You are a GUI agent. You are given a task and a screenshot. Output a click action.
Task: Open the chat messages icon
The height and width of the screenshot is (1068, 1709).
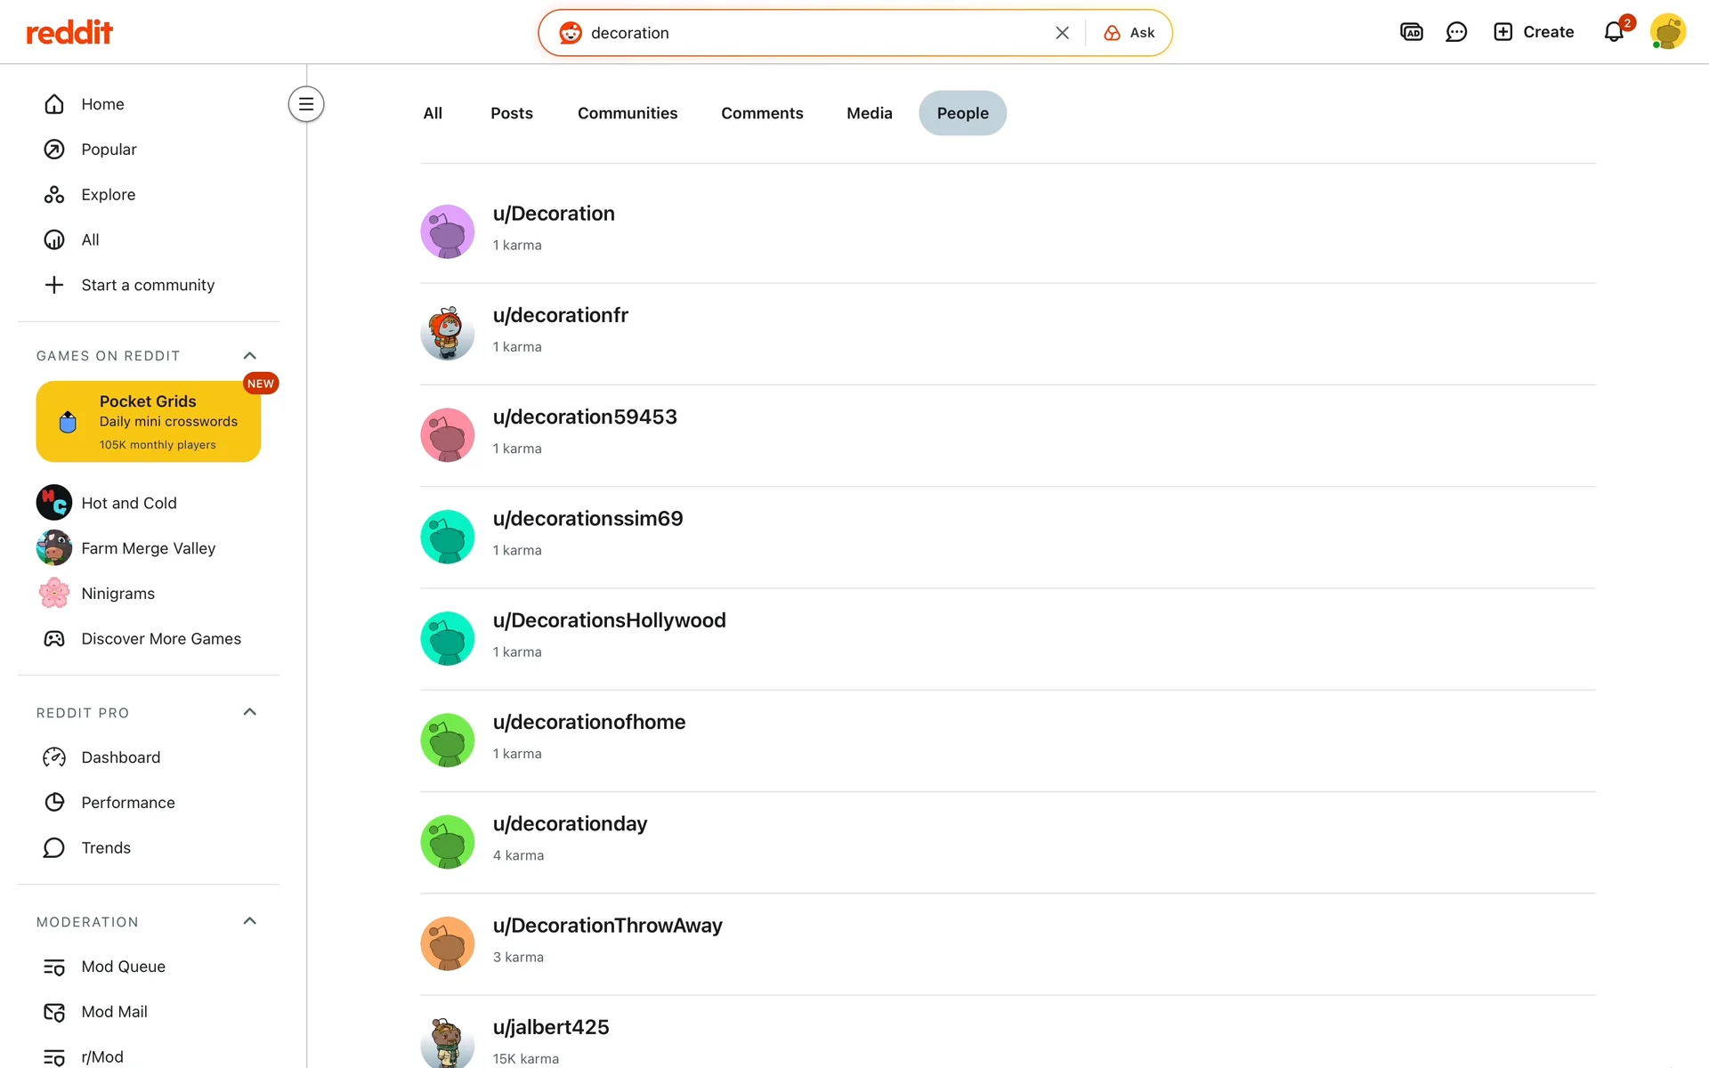(x=1456, y=32)
